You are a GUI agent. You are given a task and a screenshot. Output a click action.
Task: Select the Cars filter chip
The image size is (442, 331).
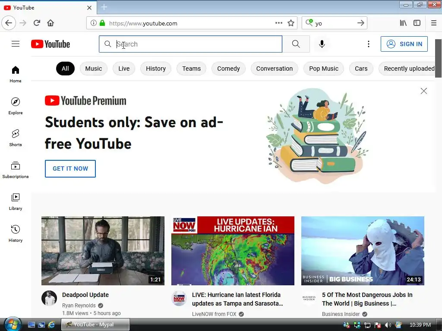tap(361, 69)
